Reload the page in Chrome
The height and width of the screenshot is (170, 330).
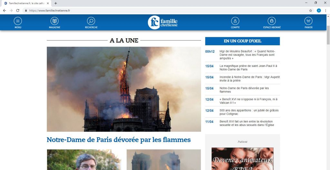click(18, 10)
